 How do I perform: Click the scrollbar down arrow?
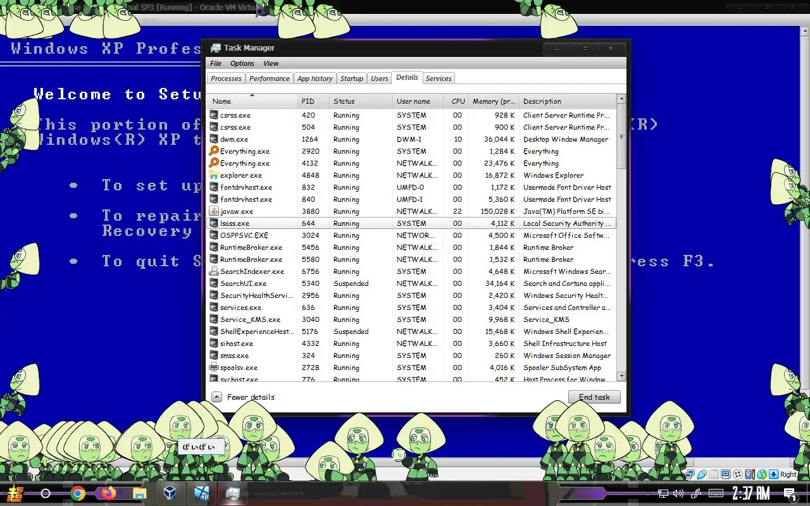click(621, 376)
